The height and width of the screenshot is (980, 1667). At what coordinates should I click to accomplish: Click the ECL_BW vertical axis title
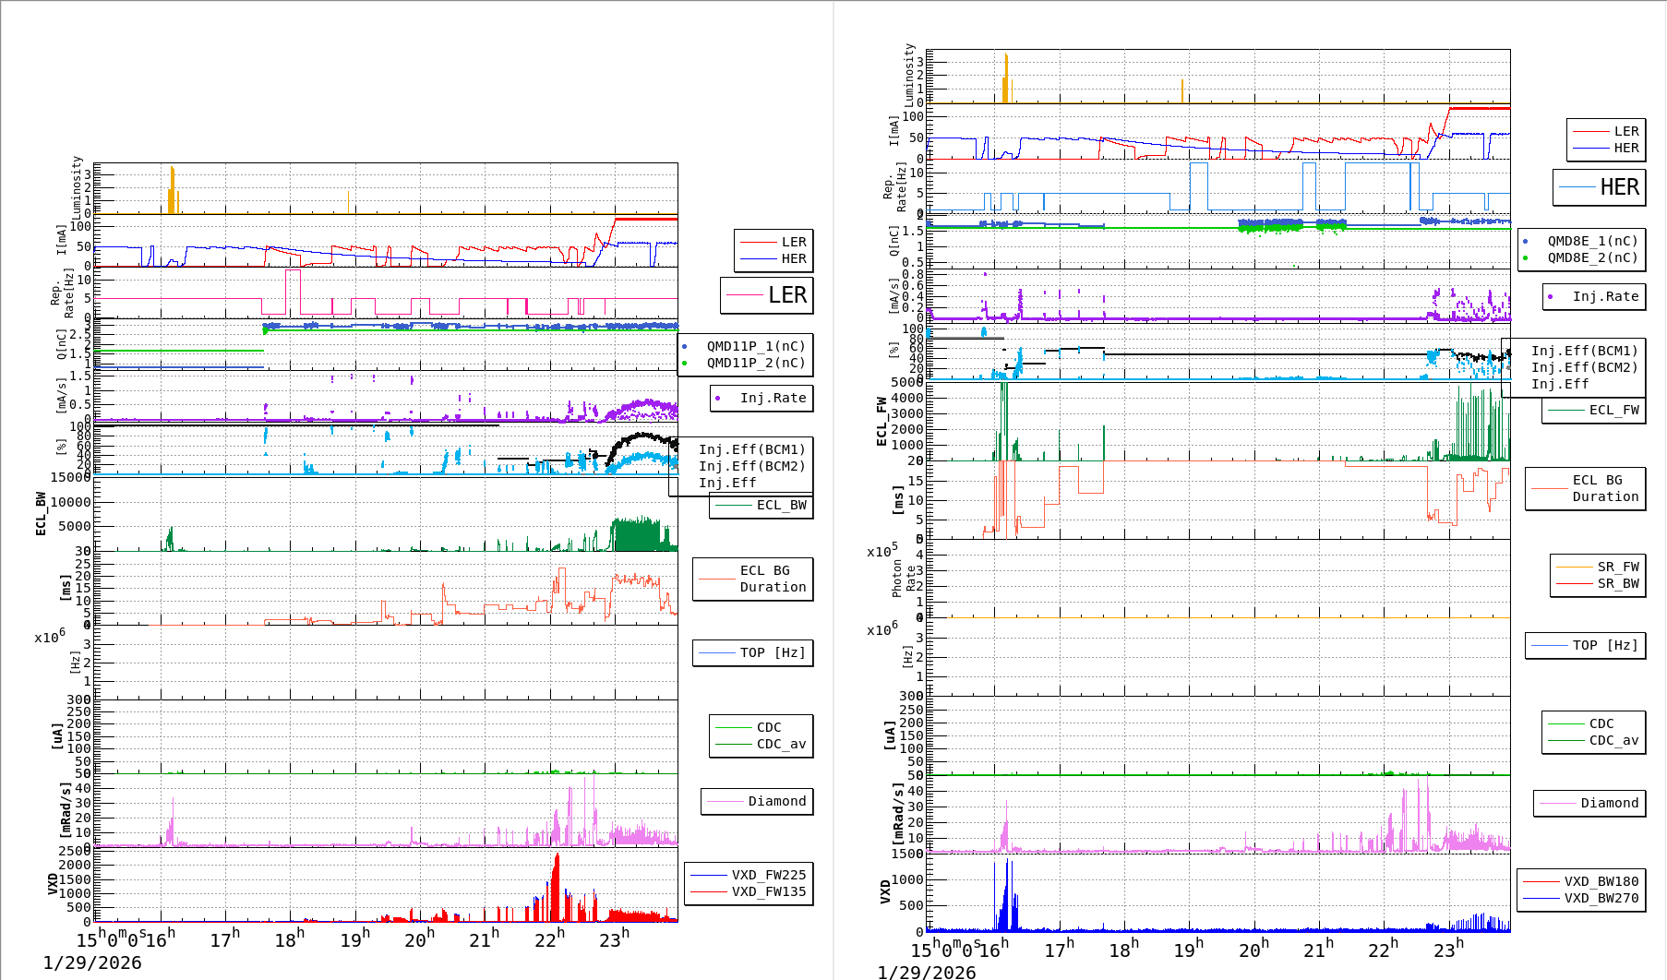coord(41,514)
